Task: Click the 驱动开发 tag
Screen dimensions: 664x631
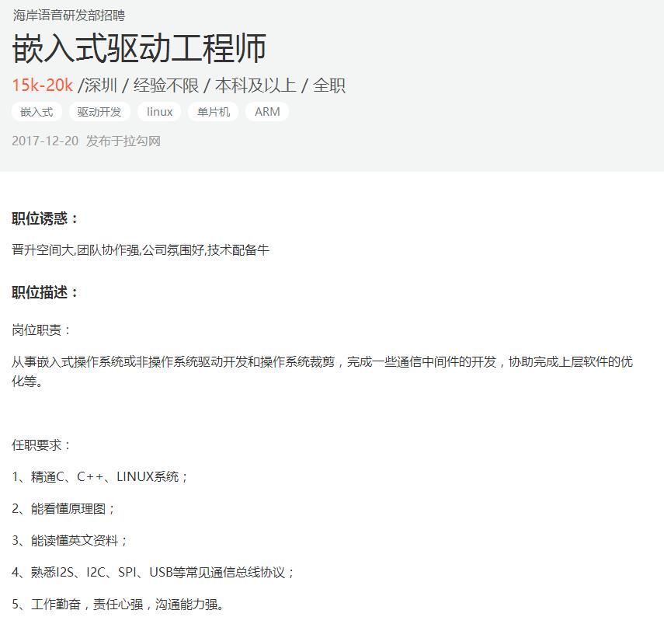Action: [x=99, y=112]
